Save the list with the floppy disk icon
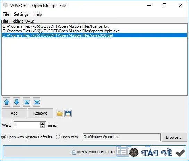Image resolution: width=189 pixels, height=161 pixels. click(68, 113)
